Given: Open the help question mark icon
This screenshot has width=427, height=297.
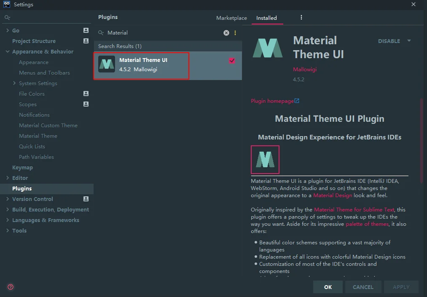Looking at the screenshot, I should [11, 287].
